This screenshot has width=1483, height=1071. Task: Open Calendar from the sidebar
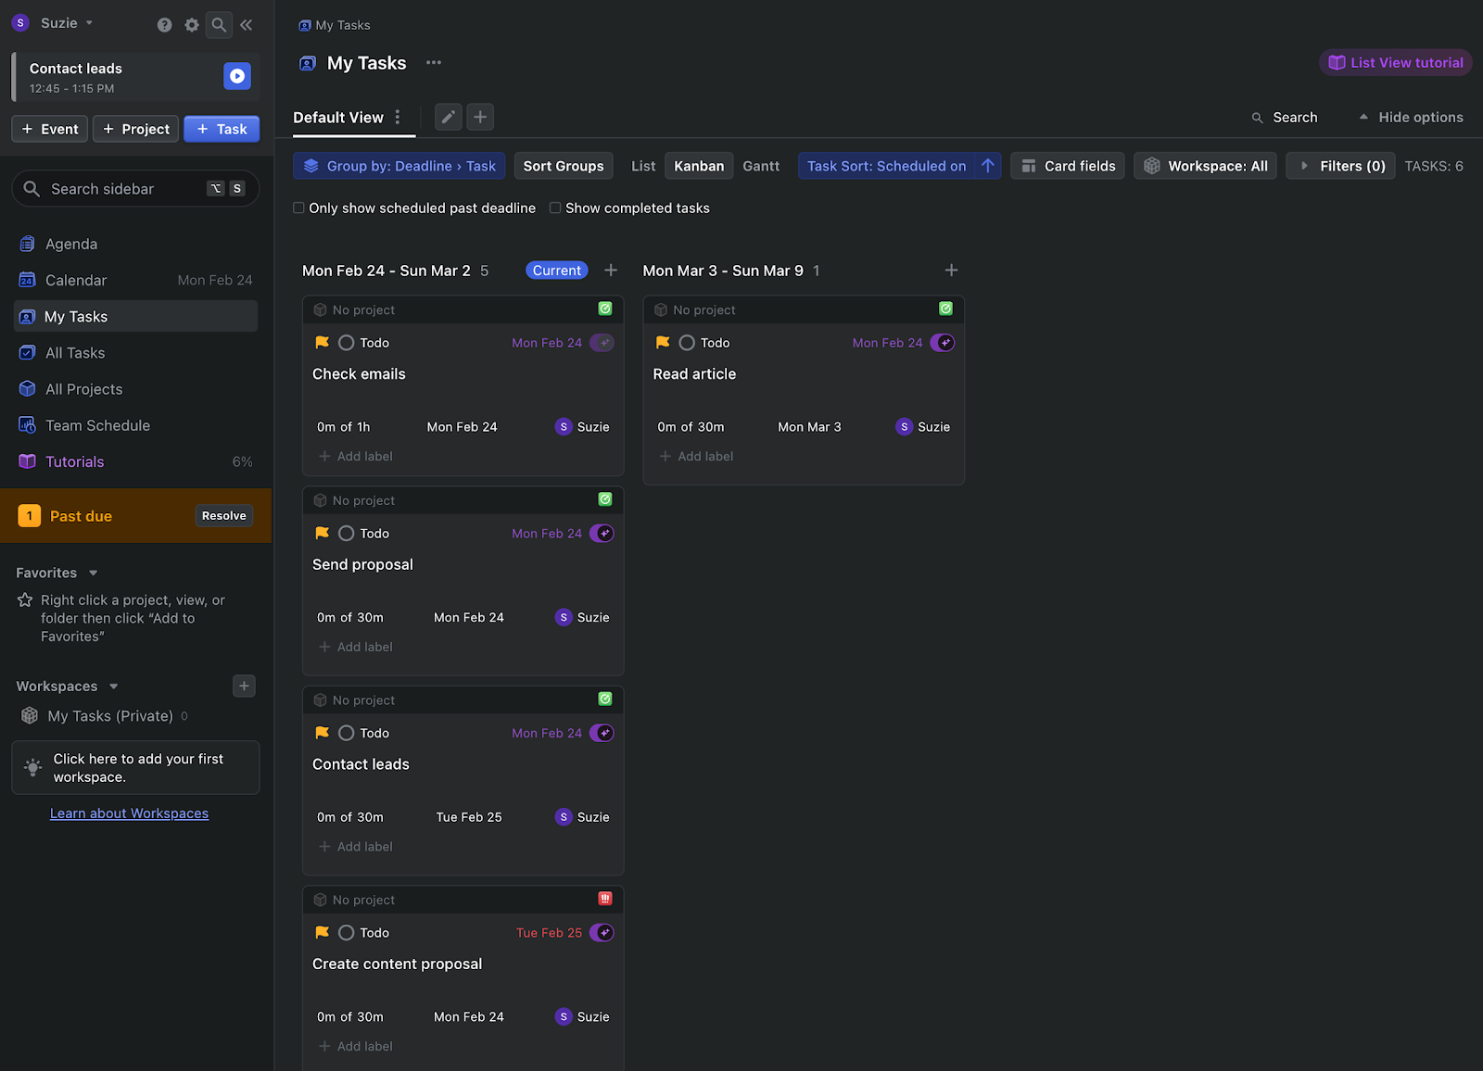pyautogui.click(x=75, y=280)
